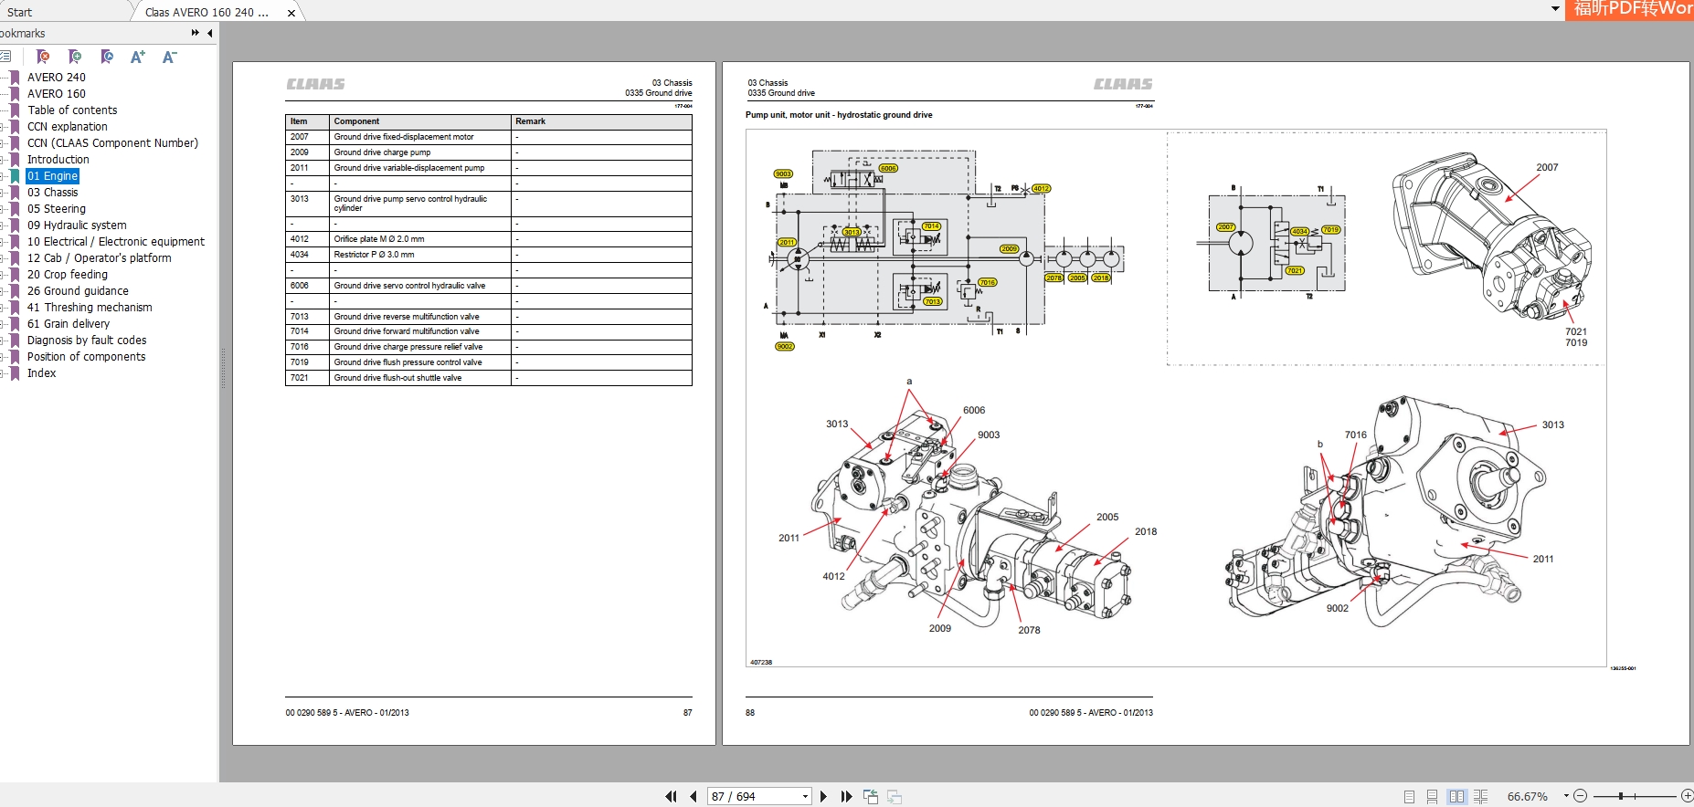Screen dimensions: 1694x807
Task: Open bookmarks panel options double-arrow menu
Action: coord(195,33)
